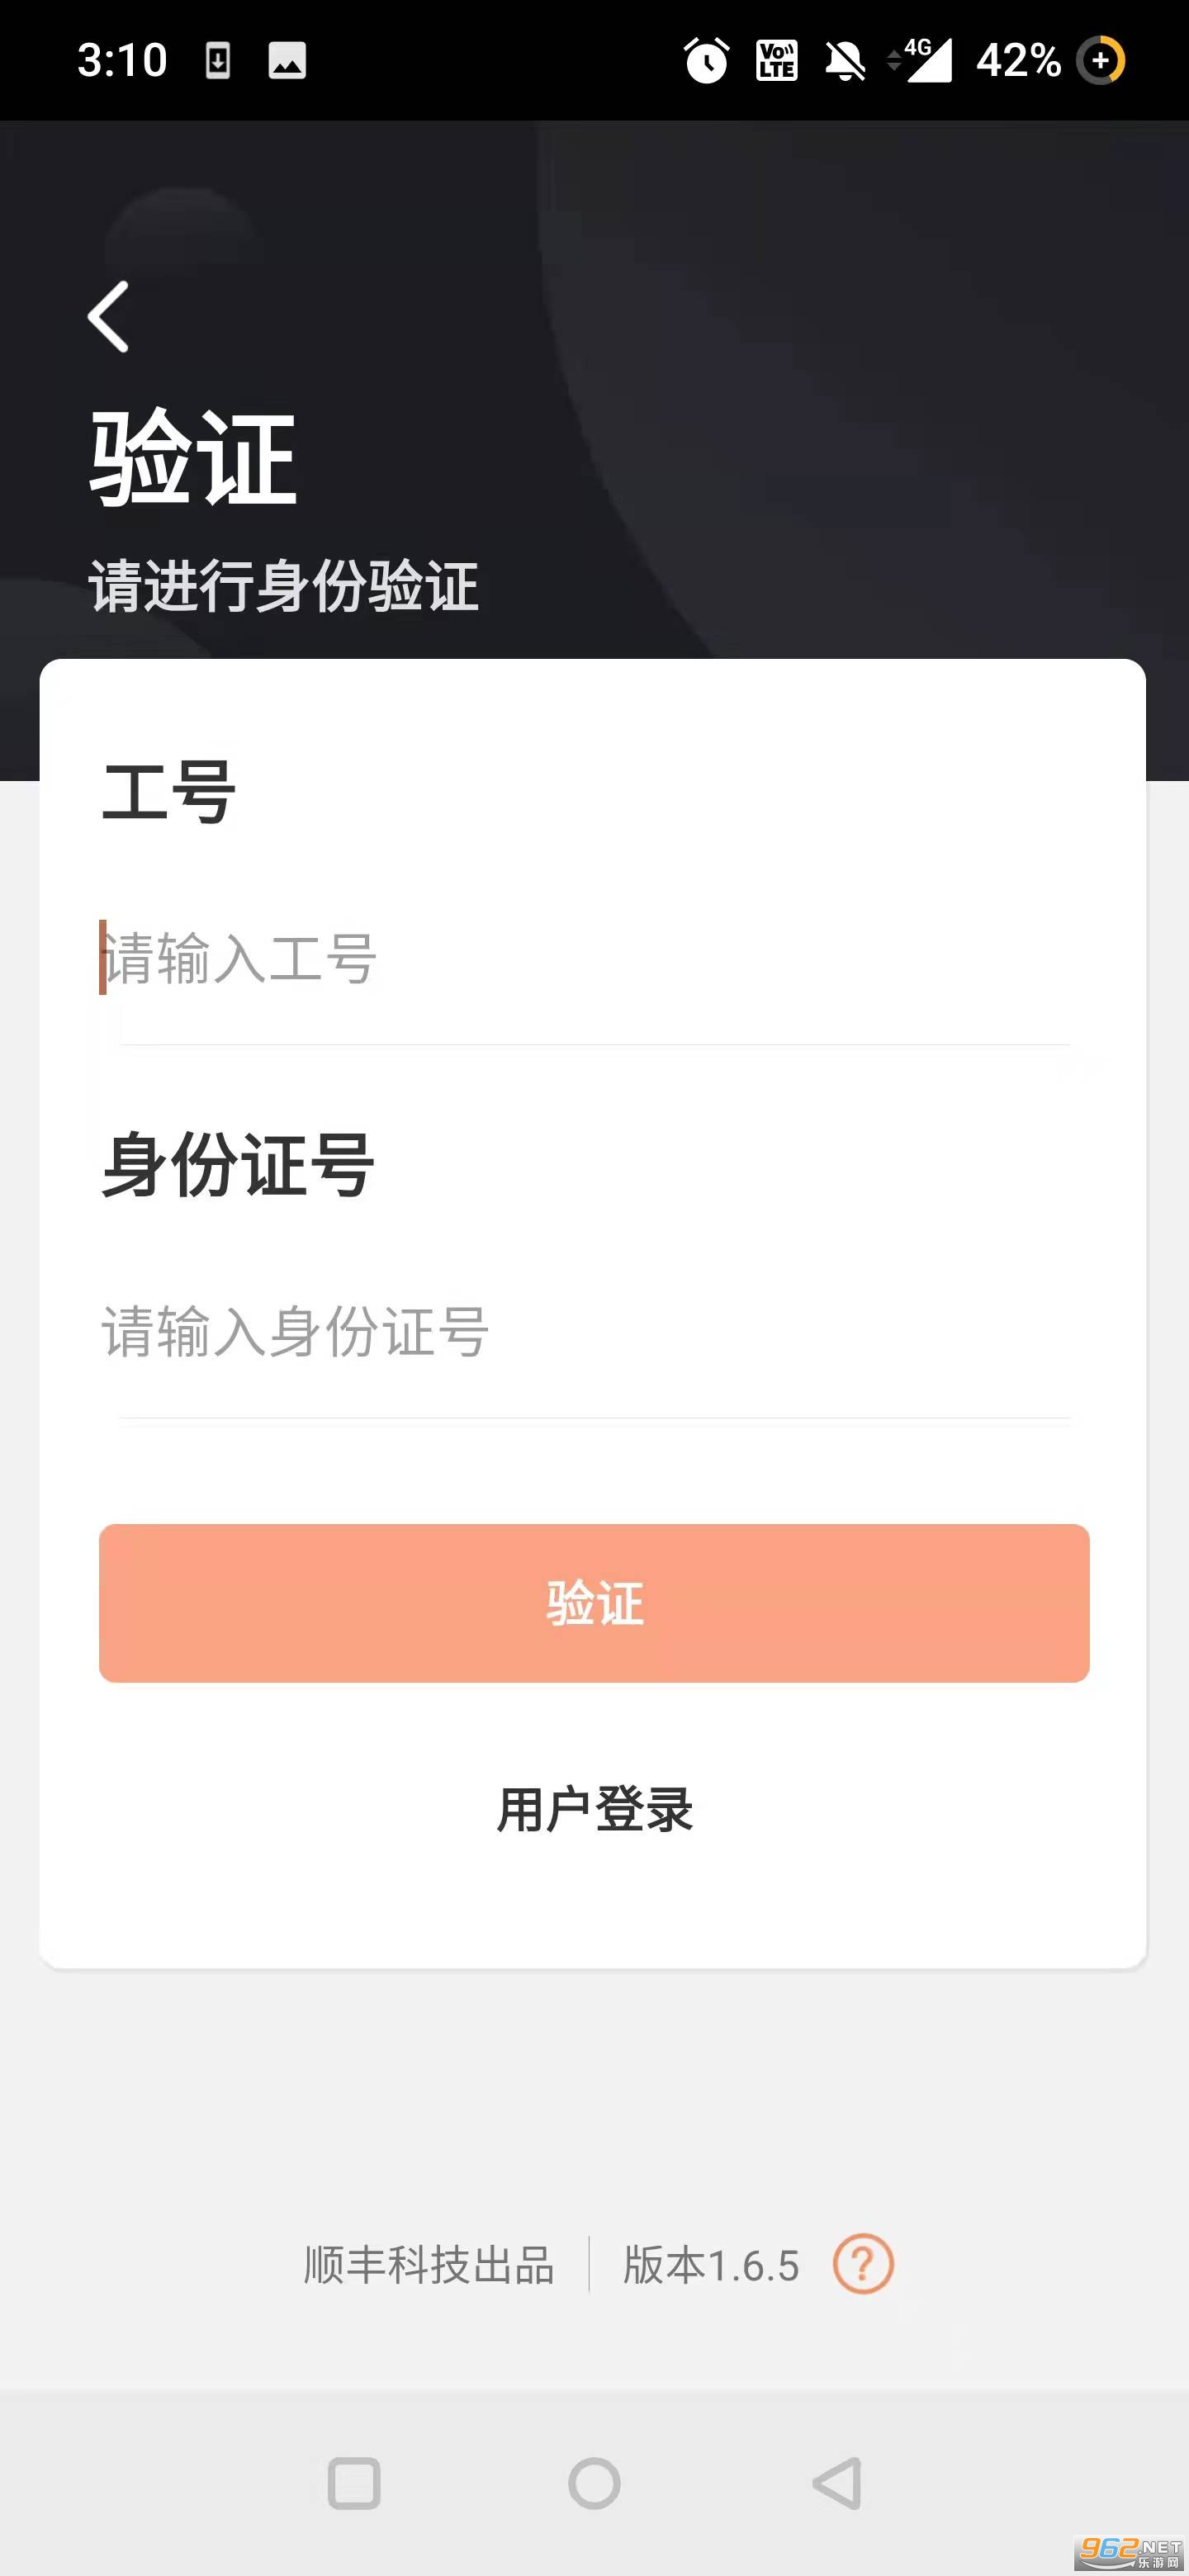Screen dimensions: 1189x2576
Task: Tap the image notification icon
Action: tap(287, 61)
